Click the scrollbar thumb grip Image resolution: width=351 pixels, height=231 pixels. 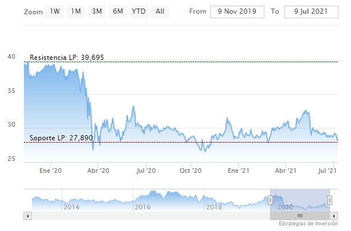300,216
